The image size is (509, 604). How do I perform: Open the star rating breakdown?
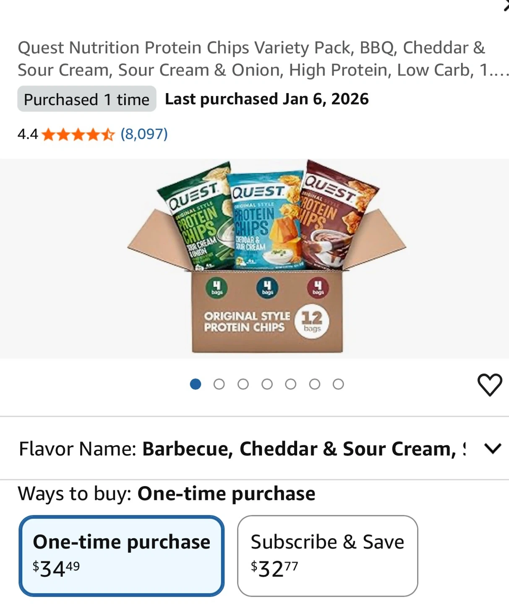click(78, 135)
